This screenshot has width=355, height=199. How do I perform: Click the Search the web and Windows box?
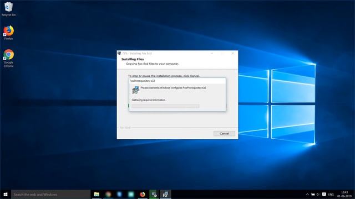pyautogui.click(x=50, y=194)
